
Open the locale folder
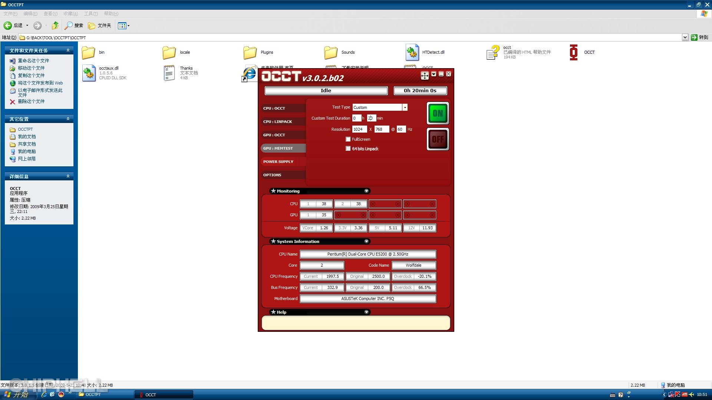(169, 53)
